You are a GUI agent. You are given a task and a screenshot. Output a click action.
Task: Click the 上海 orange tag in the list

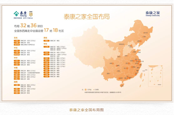coord(47,47)
